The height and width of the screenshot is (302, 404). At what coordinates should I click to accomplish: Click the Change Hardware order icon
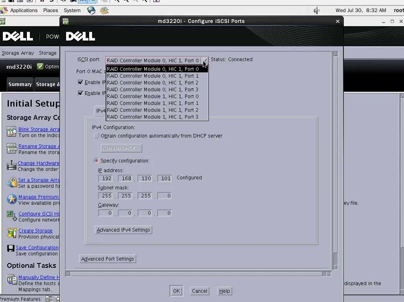[12, 165]
